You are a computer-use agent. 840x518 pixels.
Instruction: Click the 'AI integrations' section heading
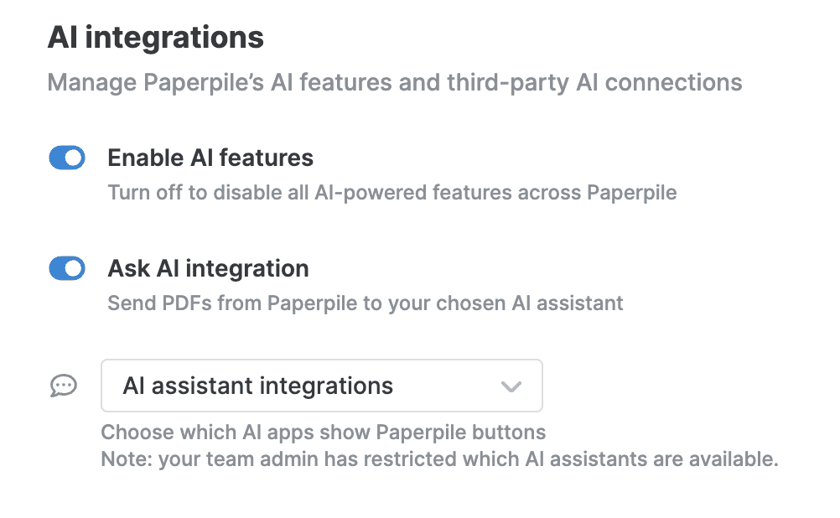[x=155, y=38]
